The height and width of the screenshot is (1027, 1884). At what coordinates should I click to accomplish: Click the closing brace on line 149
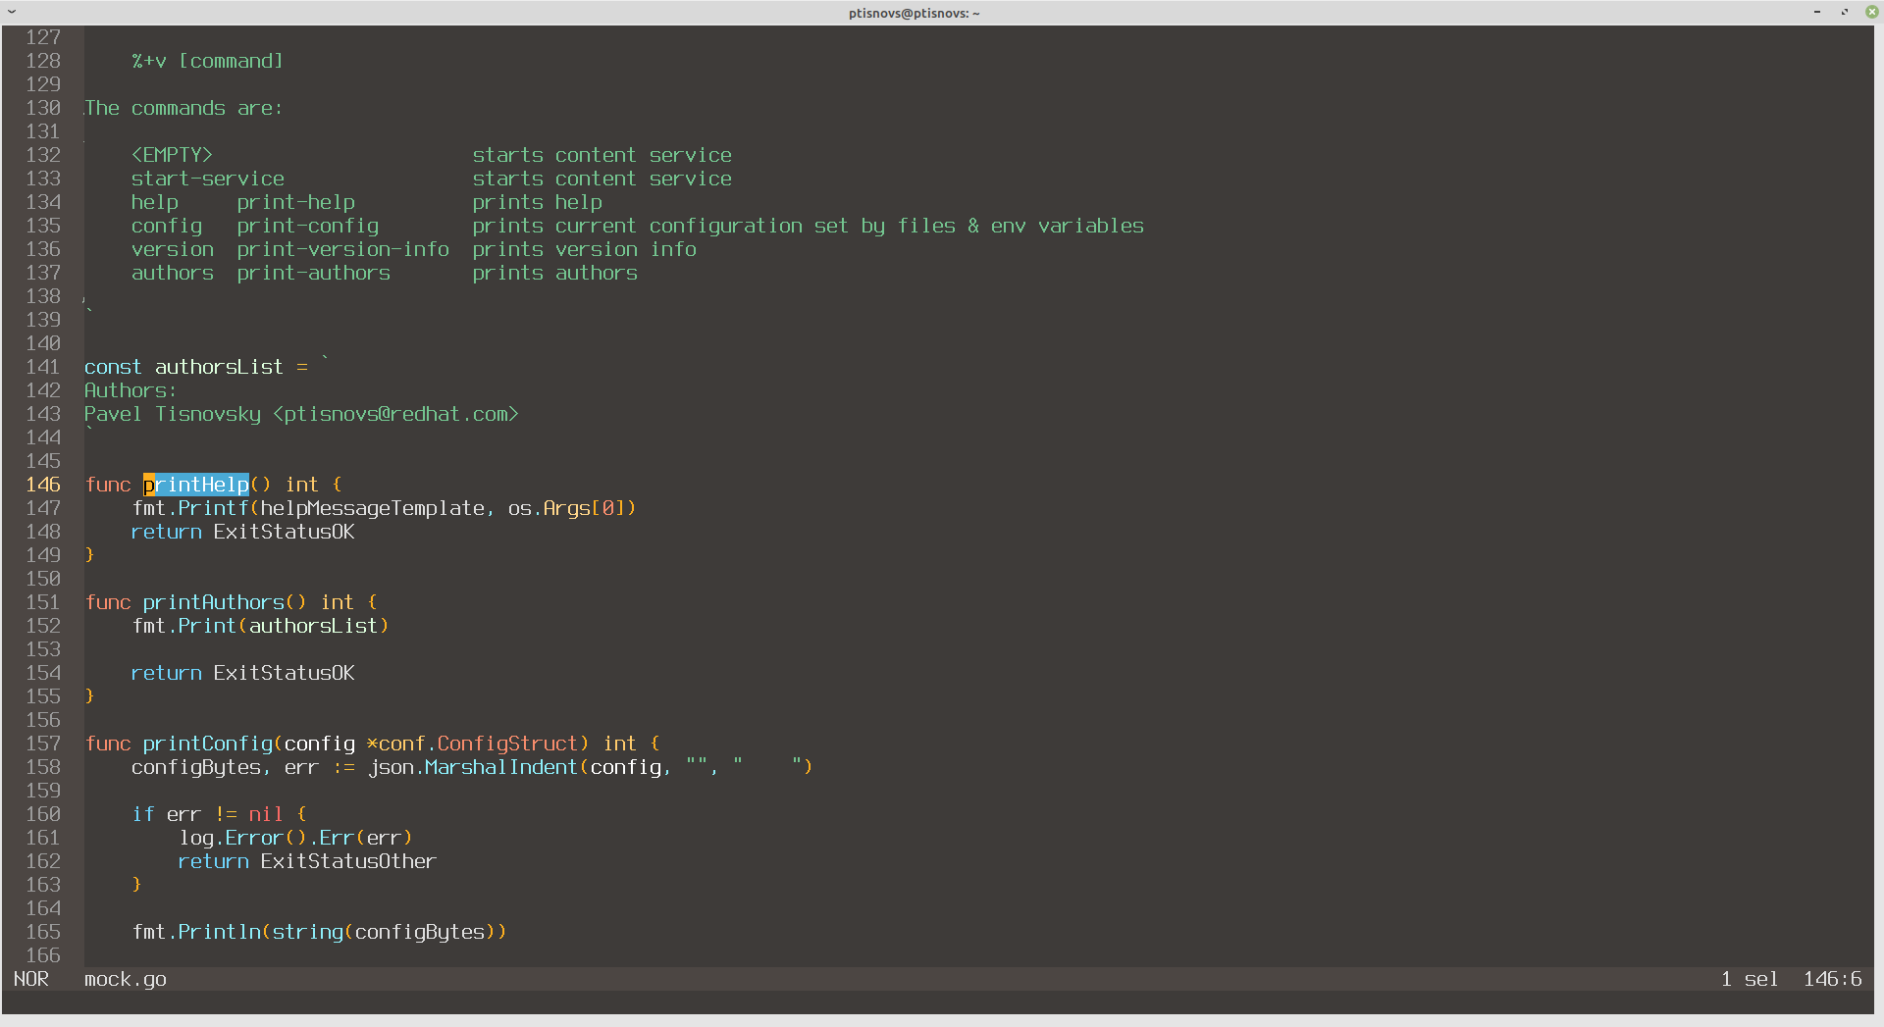click(x=89, y=555)
